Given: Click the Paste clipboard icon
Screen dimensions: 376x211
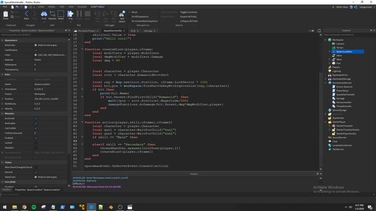Looking at the screenshot, I should click(x=5, y=15).
